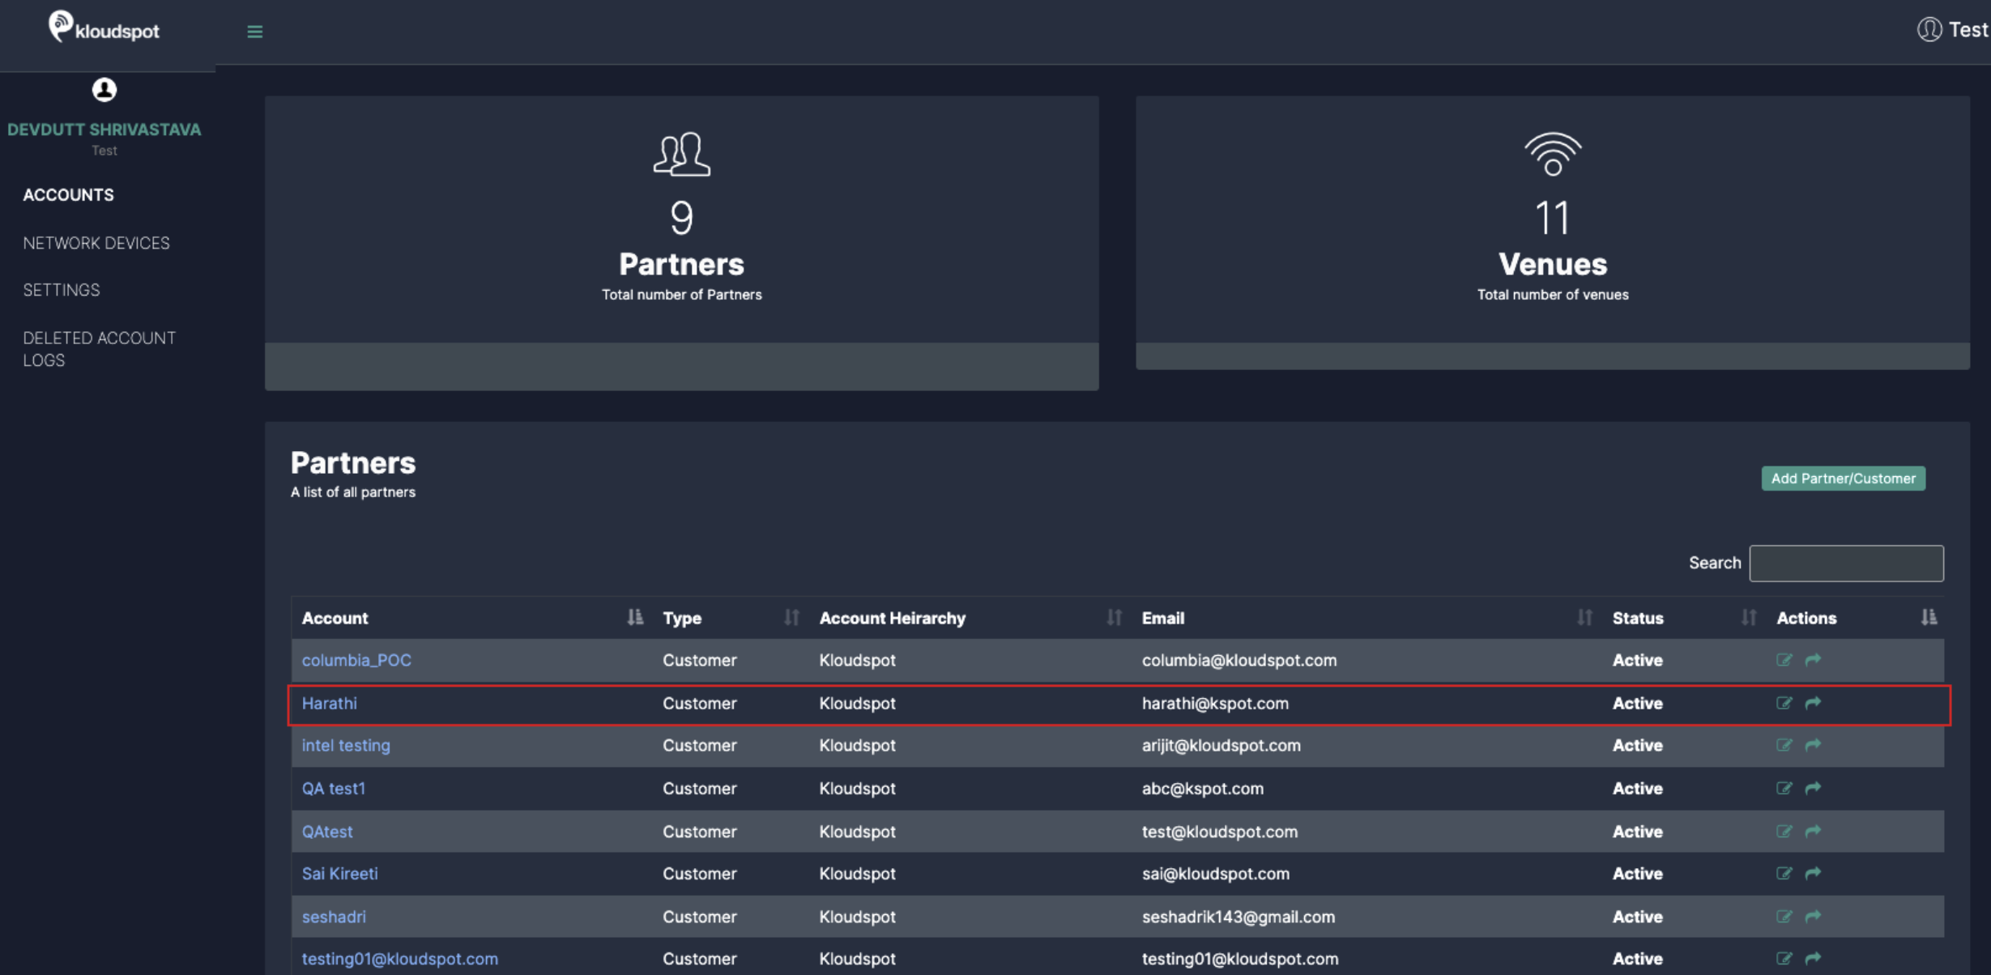Viewport: 1991px width, 975px height.
Task: Focus the partners Search field
Action: 1846,564
